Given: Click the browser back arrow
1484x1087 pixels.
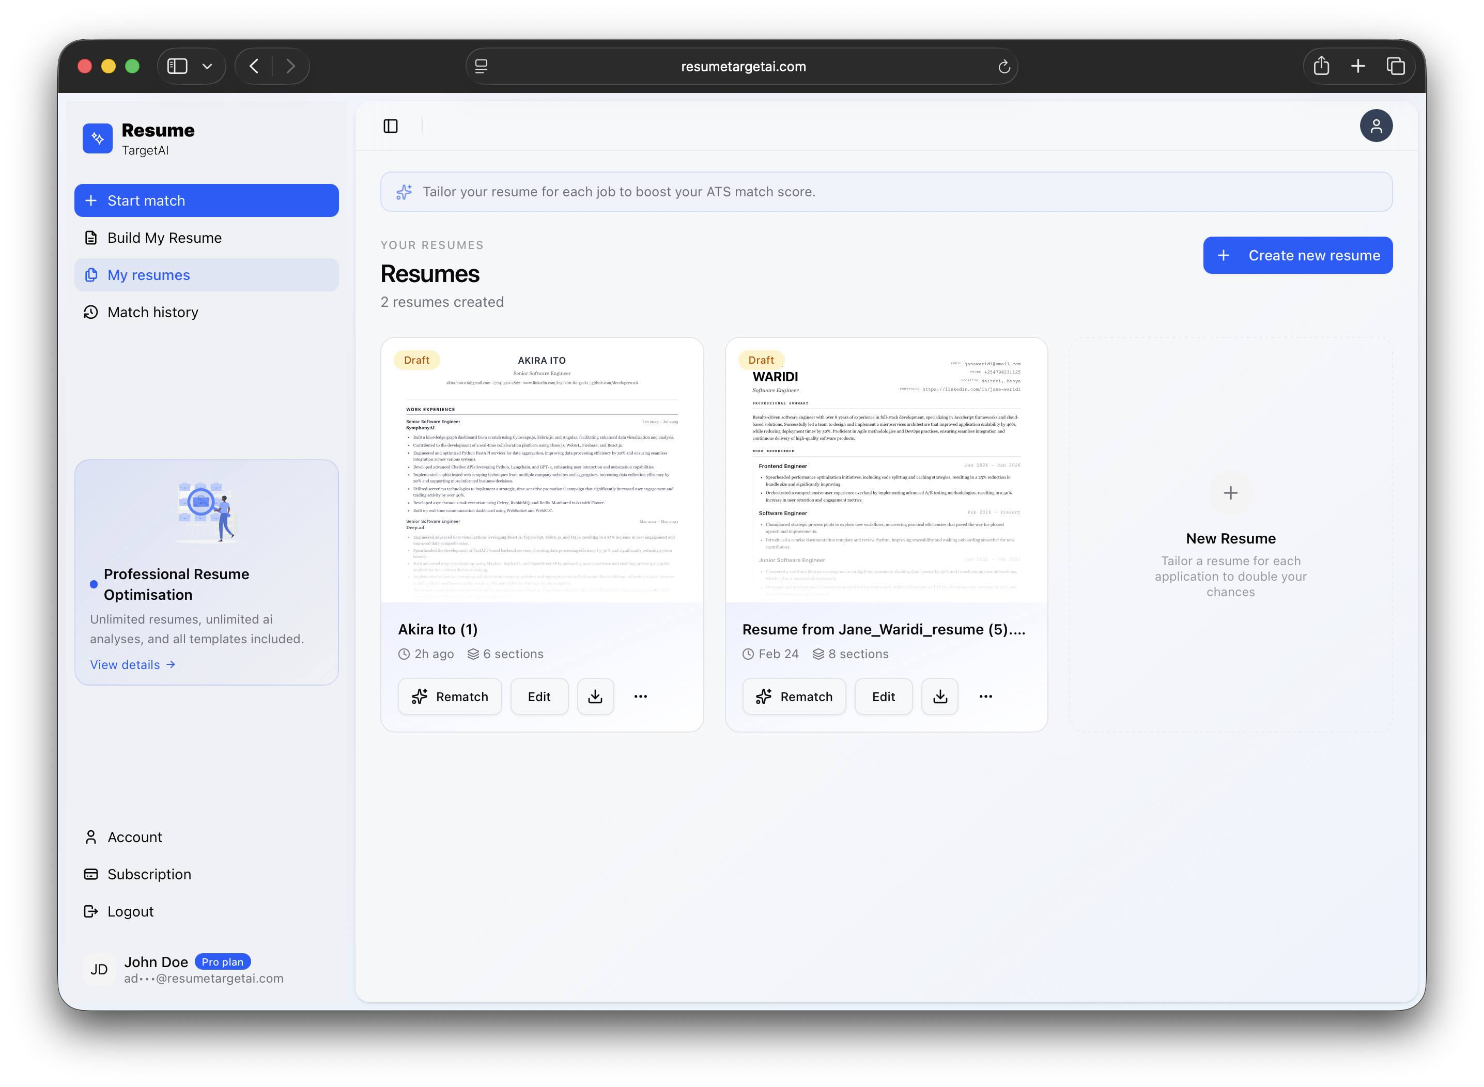Looking at the screenshot, I should pos(254,67).
